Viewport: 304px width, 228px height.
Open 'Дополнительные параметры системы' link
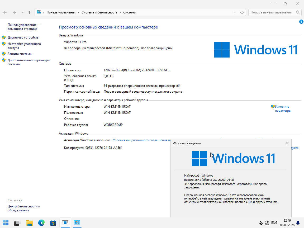coord(29,62)
